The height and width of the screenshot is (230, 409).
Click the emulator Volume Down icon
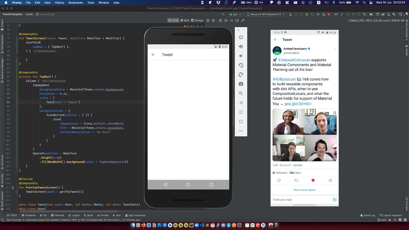pyautogui.click(x=241, y=56)
